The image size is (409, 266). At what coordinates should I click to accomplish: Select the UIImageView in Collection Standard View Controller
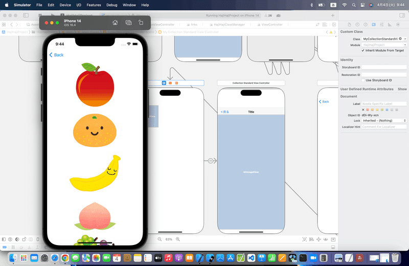[x=251, y=172]
